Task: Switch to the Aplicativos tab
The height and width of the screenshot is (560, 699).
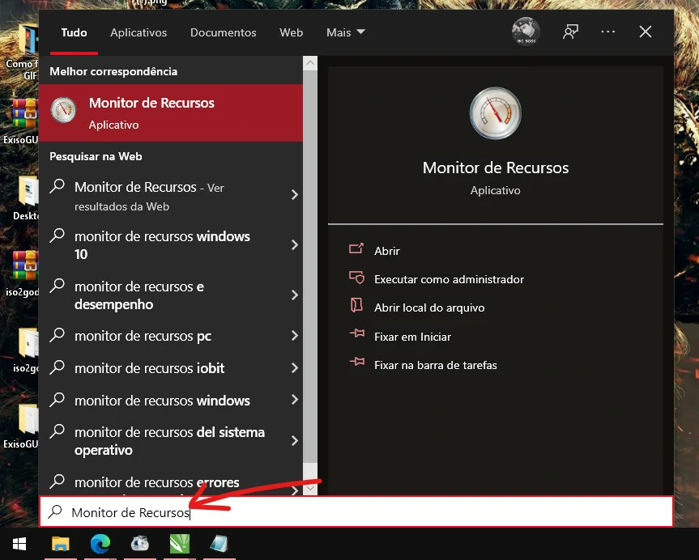Action: (139, 32)
